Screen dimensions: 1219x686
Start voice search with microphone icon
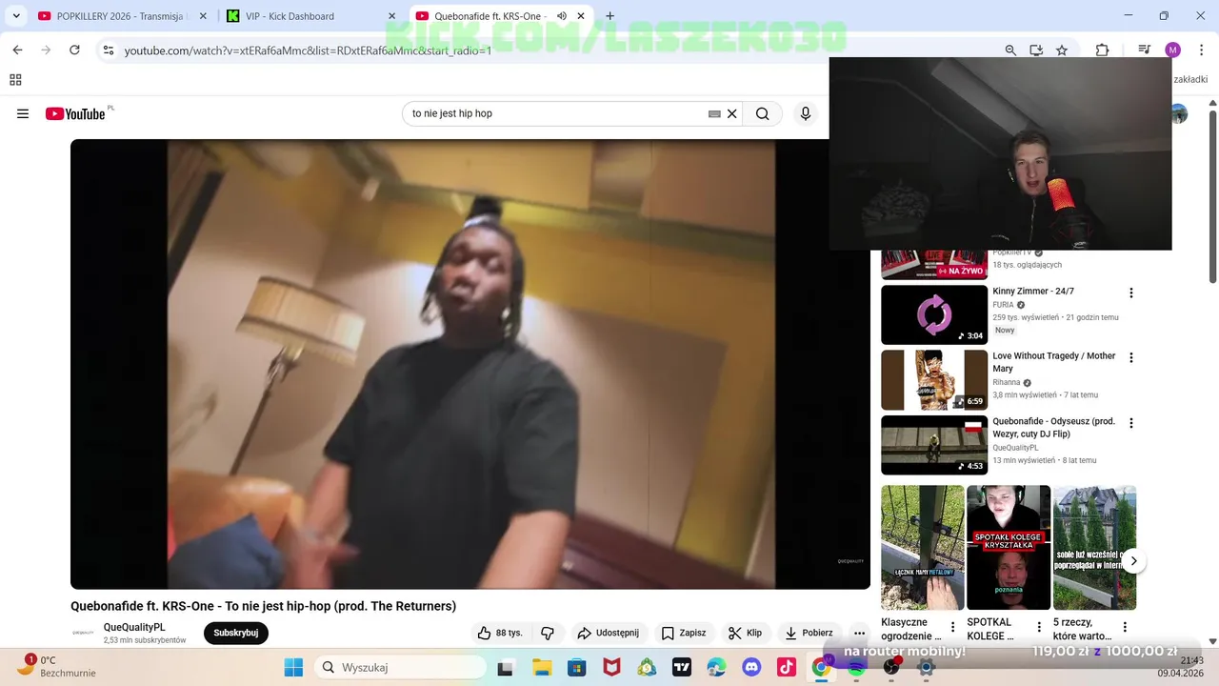click(806, 113)
